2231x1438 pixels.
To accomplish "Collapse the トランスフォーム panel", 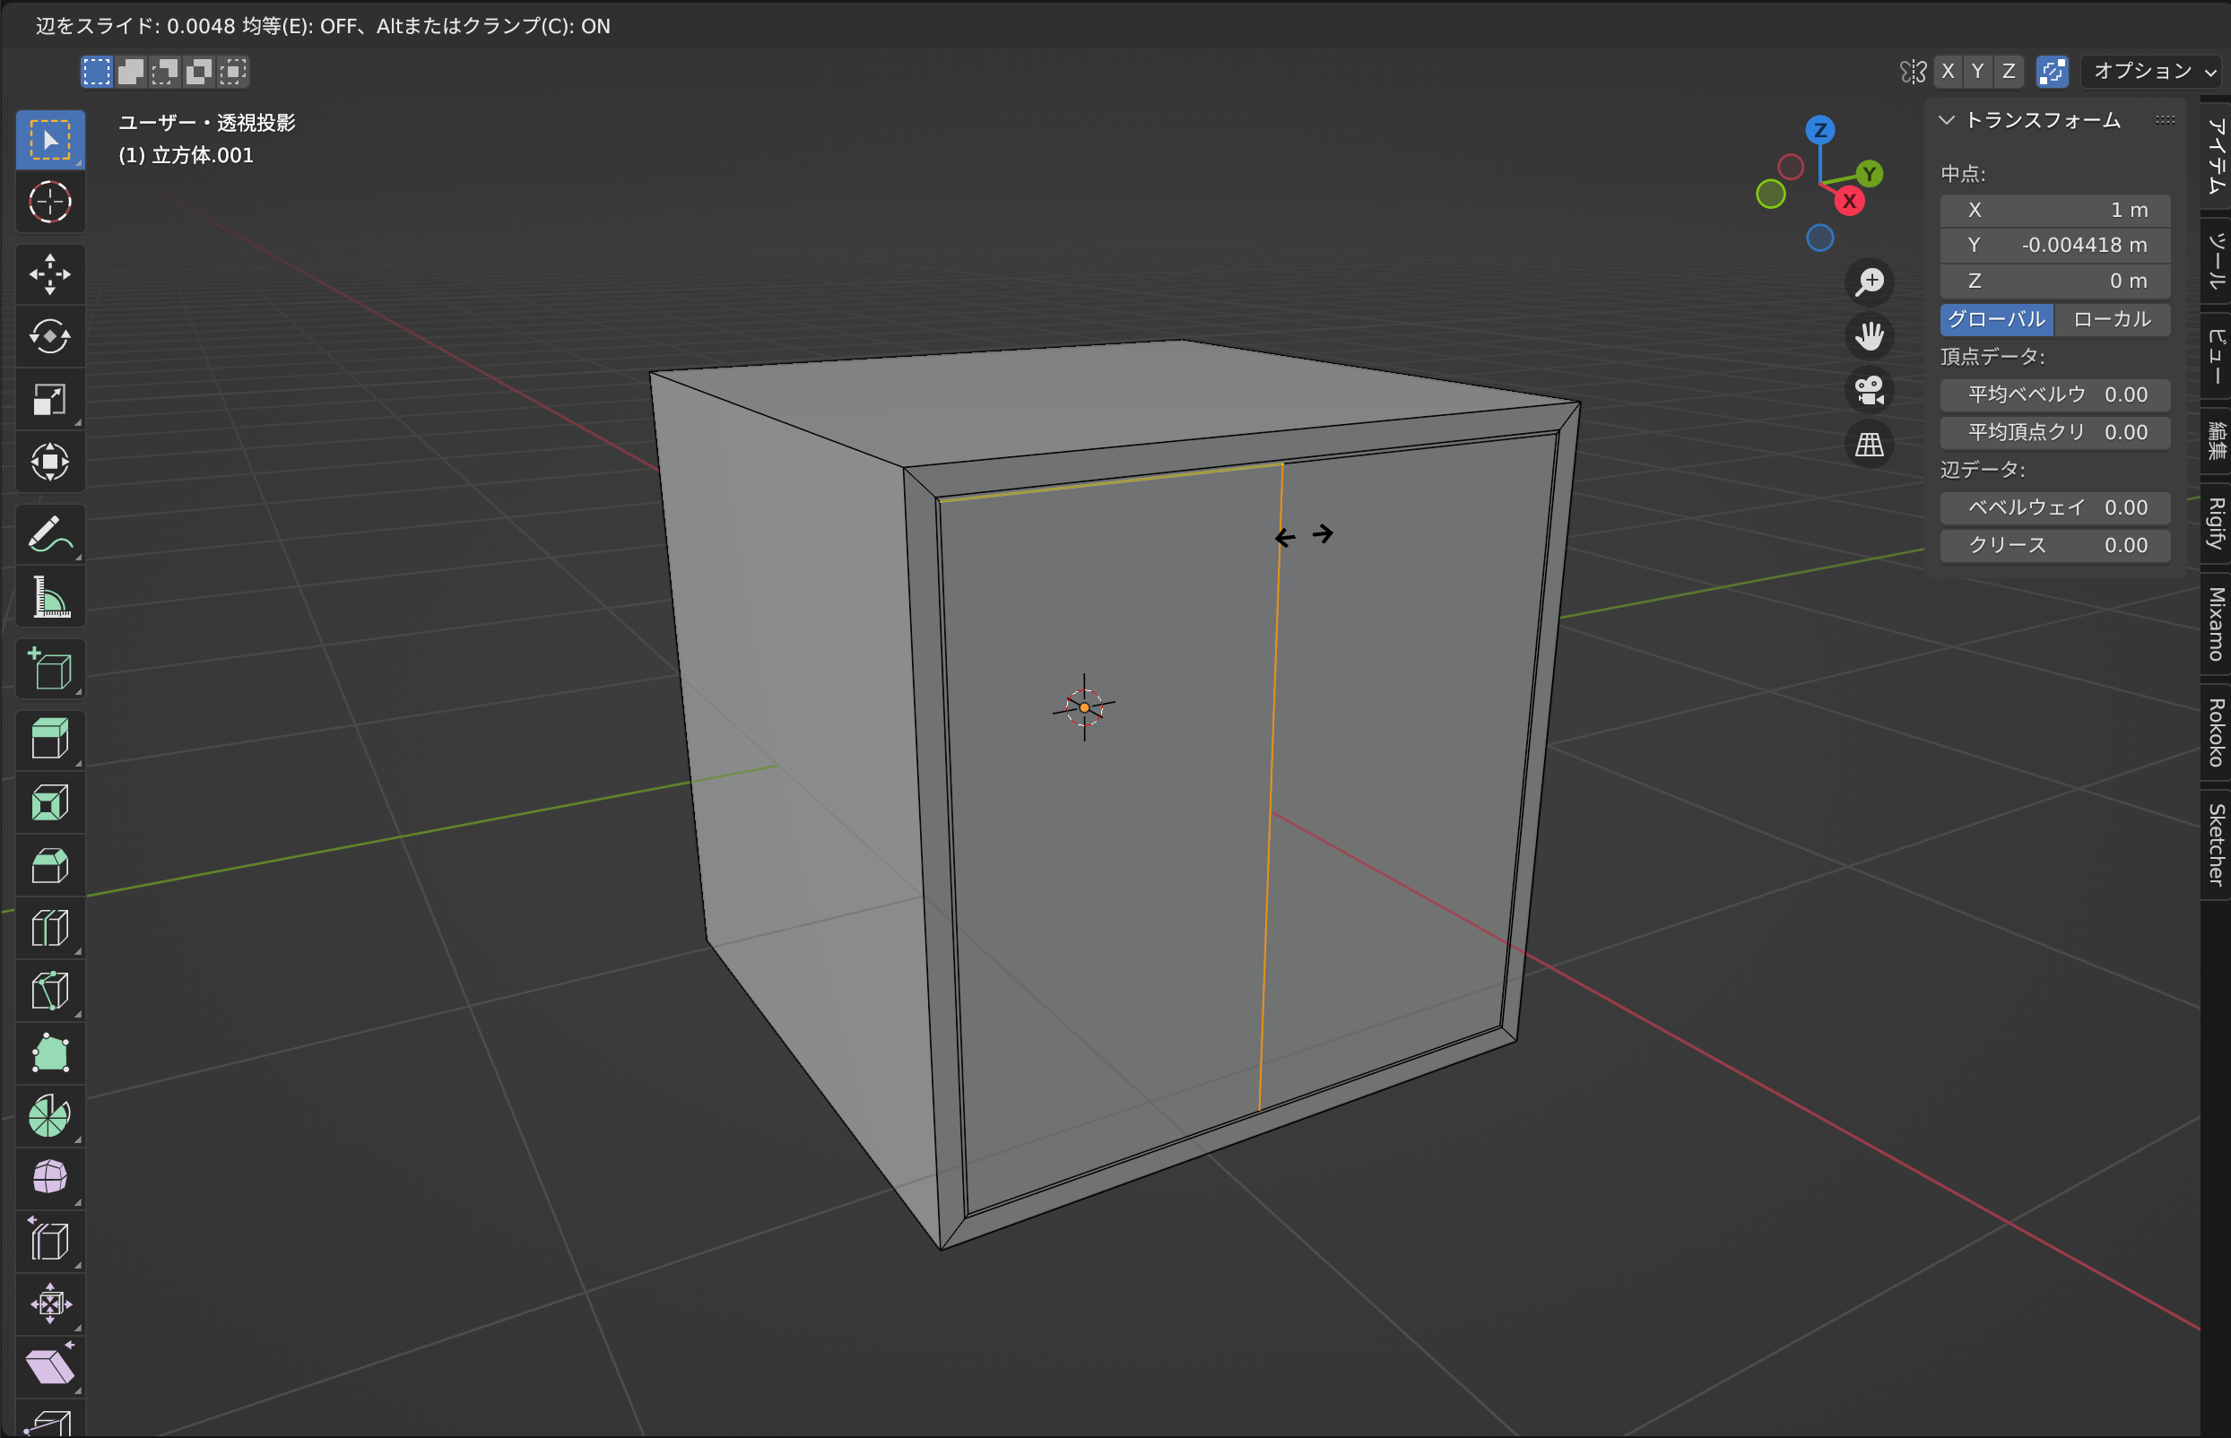I will (x=1947, y=119).
